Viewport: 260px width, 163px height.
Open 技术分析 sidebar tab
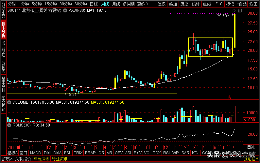[3, 30]
